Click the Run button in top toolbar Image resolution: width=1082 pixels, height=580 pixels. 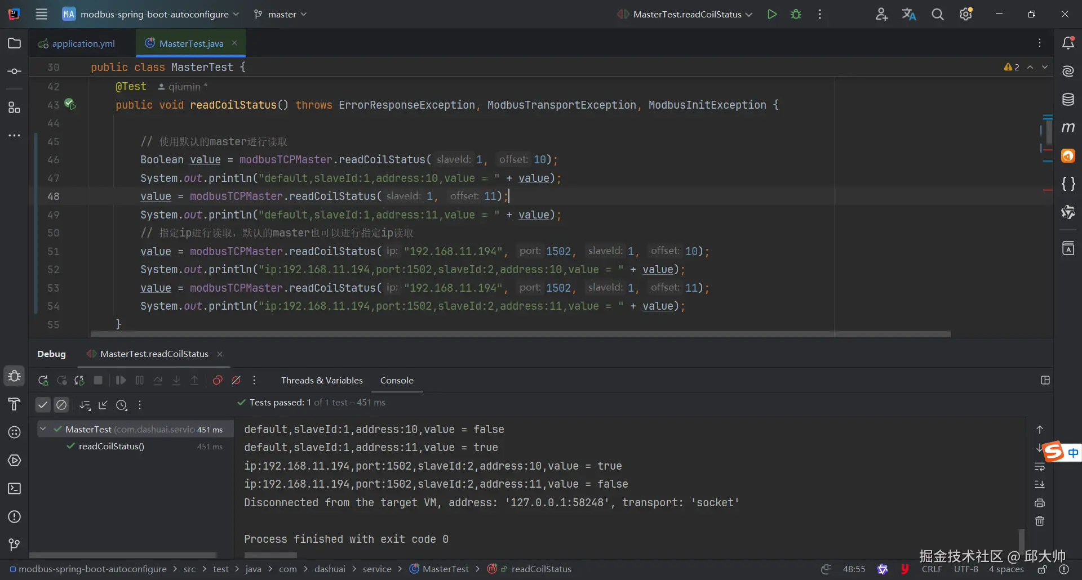[x=771, y=15]
